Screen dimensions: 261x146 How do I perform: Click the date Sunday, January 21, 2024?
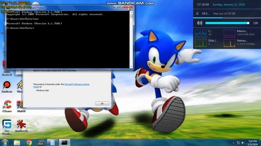point(228,4)
